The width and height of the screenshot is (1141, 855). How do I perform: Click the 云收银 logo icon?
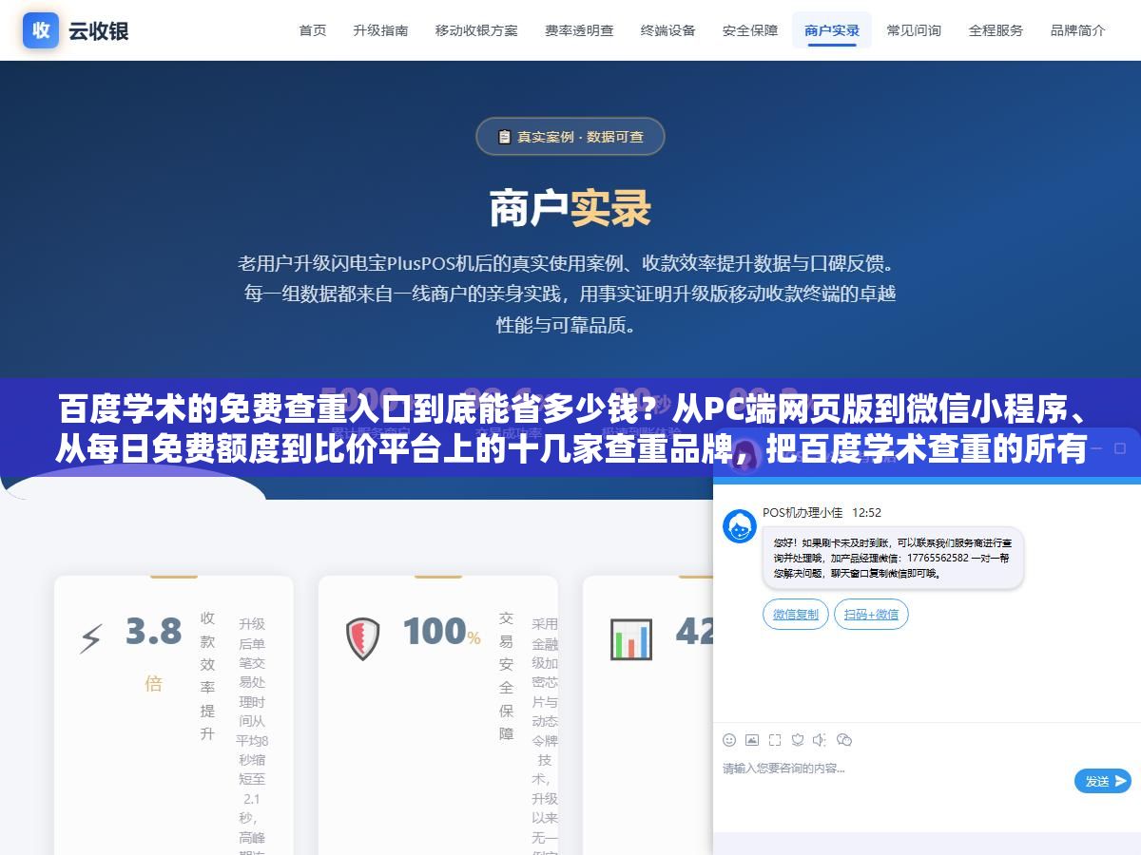[41, 29]
